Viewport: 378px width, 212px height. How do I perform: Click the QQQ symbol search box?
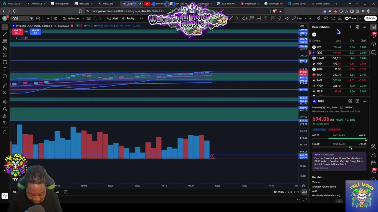point(22,18)
